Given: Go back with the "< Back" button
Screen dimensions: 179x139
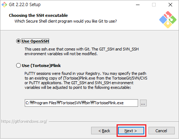Looking at the screenshot, I should click(104, 131).
